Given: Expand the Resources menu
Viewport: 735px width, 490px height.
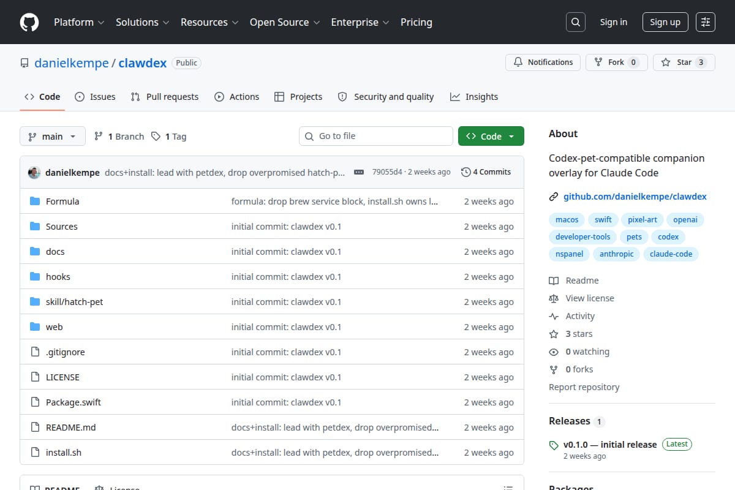Looking at the screenshot, I should tap(209, 22).
